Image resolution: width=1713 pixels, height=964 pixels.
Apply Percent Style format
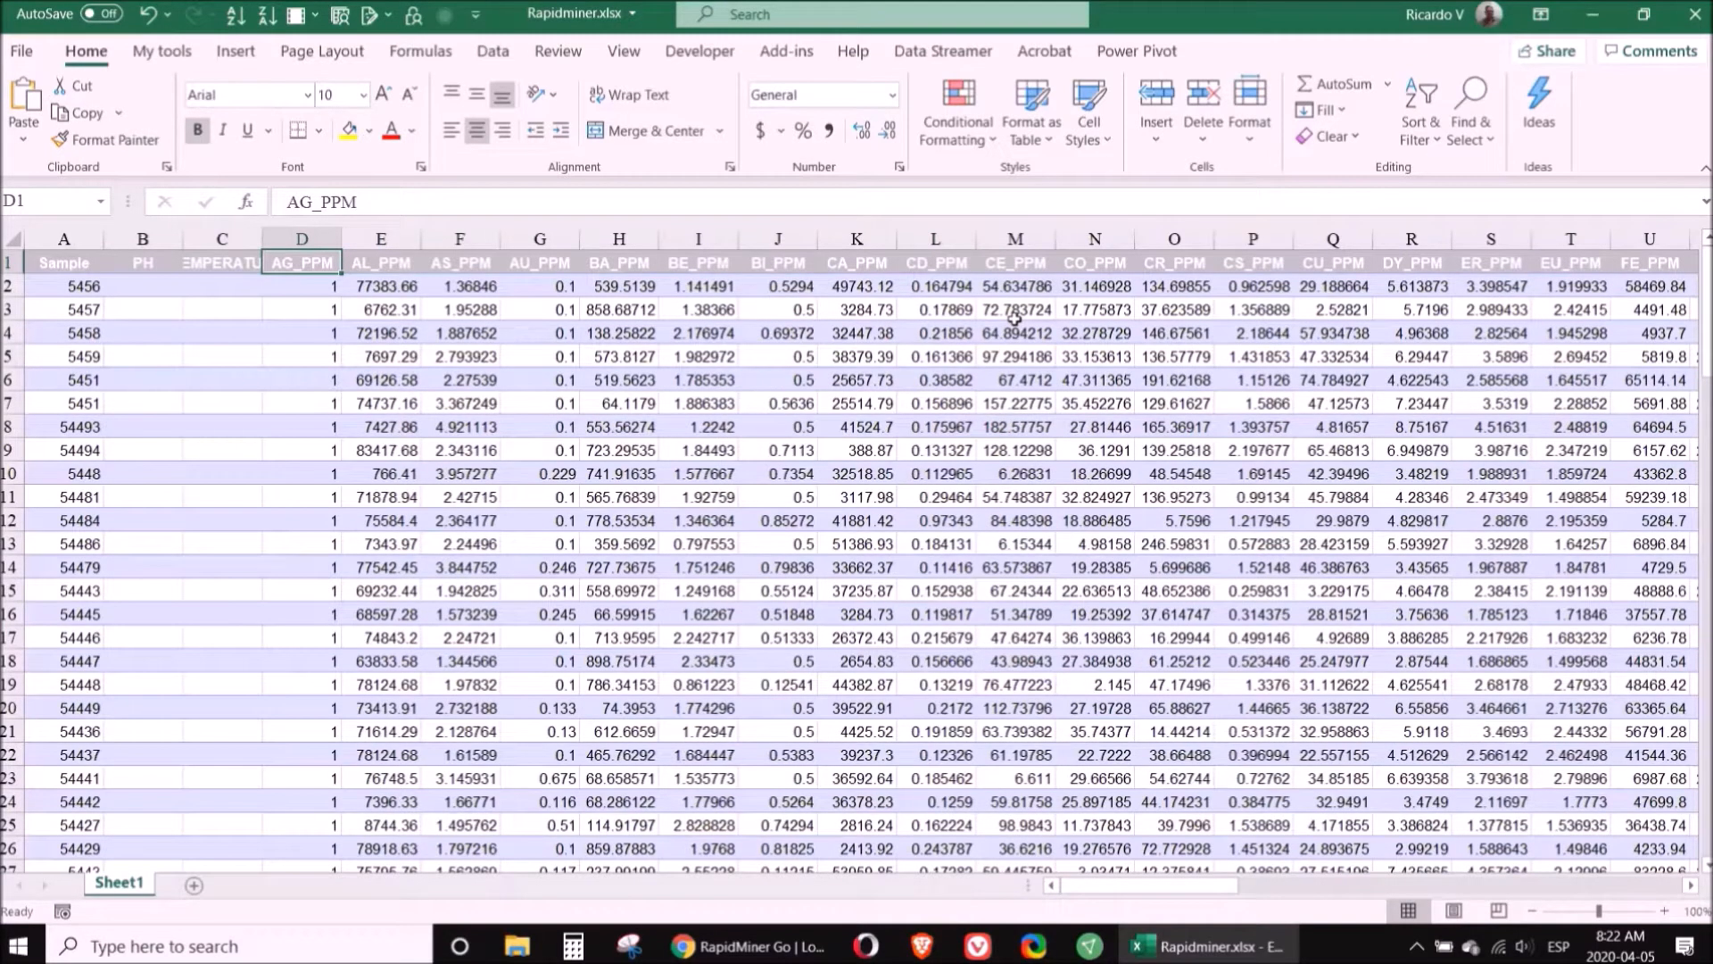tap(803, 131)
